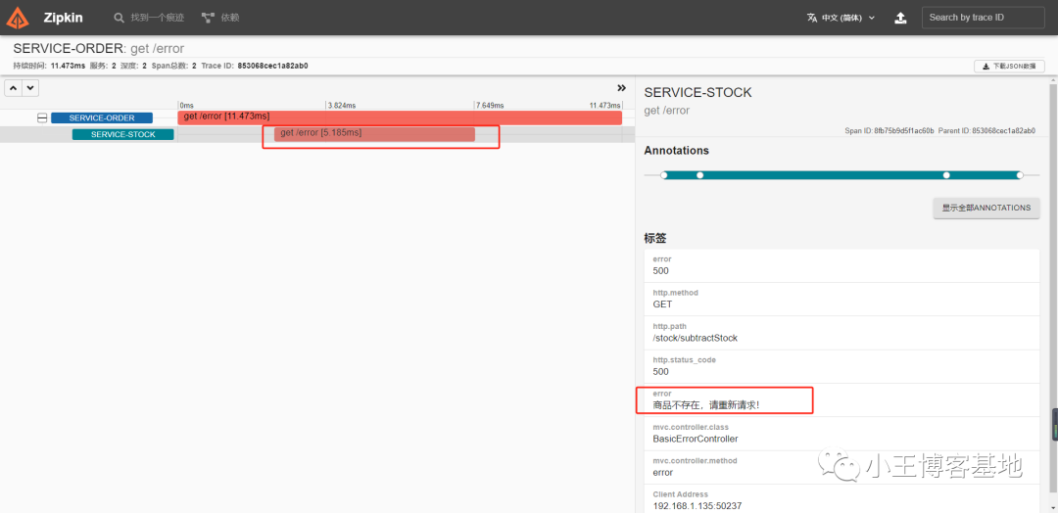This screenshot has width=1058, height=513.
Task: Click the show all ANNOTATIONS button
Action: pyautogui.click(x=986, y=208)
